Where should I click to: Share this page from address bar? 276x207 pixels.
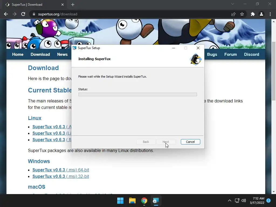click(x=233, y=14)
